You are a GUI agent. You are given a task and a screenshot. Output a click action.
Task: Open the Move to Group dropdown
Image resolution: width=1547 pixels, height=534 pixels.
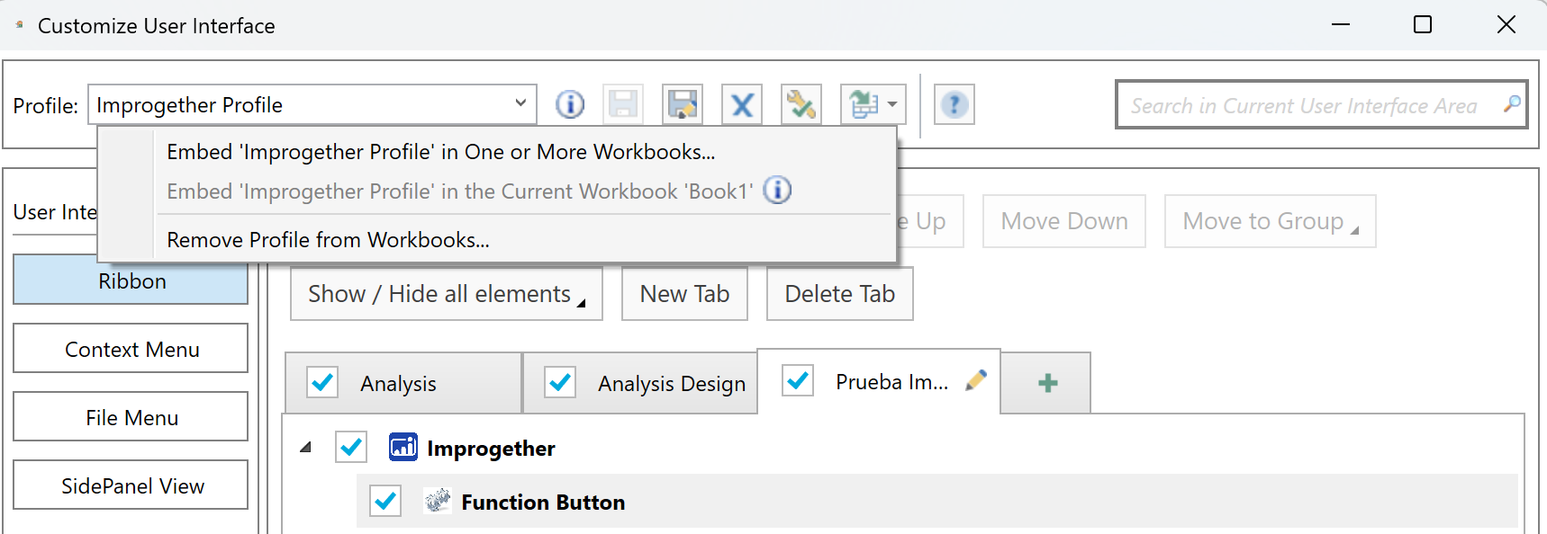tap(1270, 221)
